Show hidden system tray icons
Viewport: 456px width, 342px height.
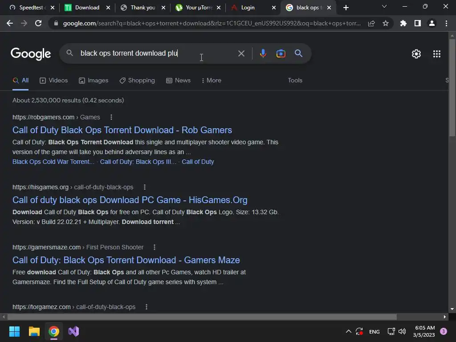pyautogui.click(x=348, y=331)
